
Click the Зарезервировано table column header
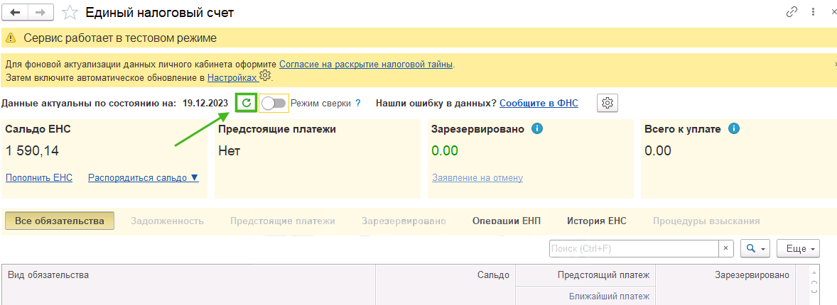726,284
